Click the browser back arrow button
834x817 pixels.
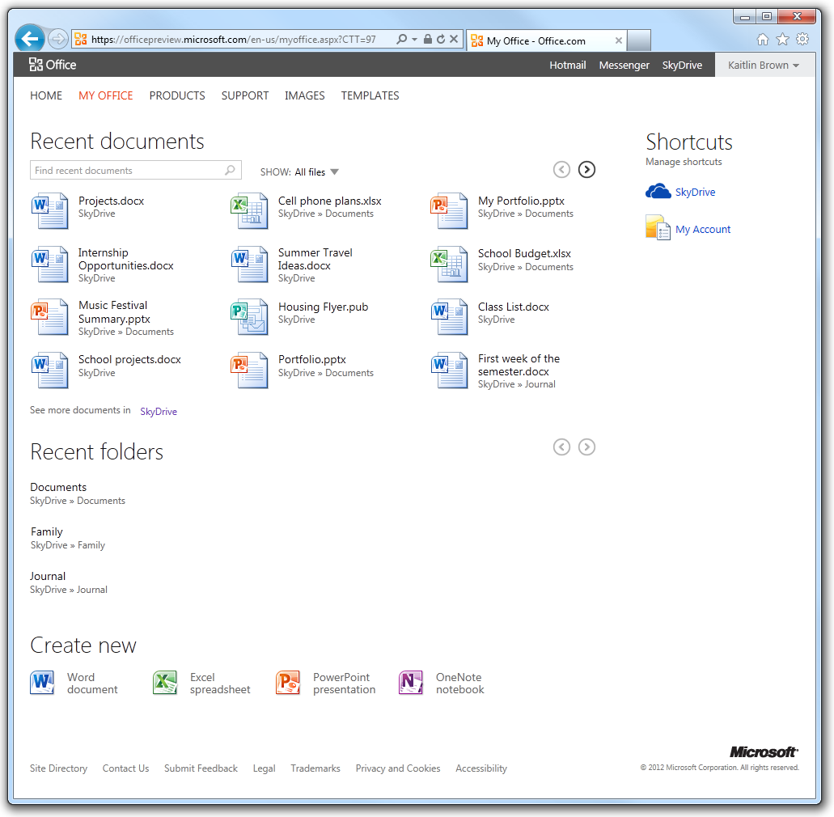click(x=30, y=38)
